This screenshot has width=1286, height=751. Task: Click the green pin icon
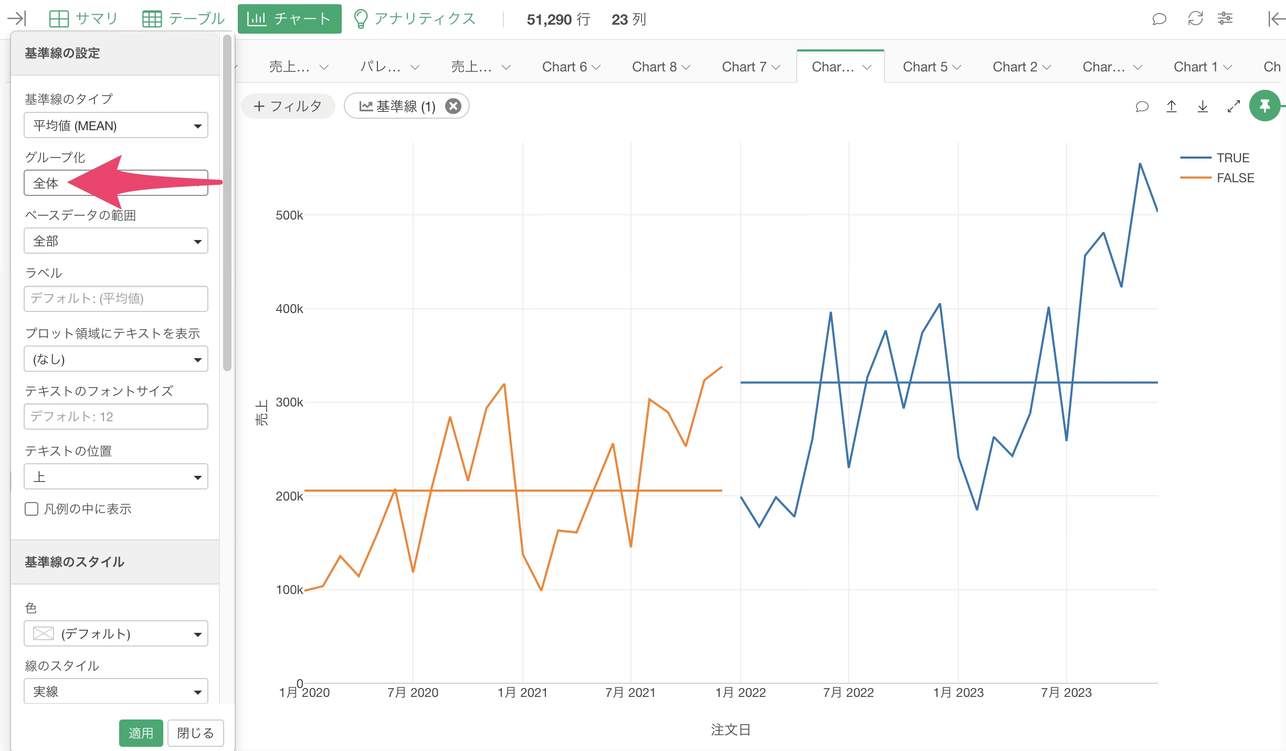pos(1264,106)
